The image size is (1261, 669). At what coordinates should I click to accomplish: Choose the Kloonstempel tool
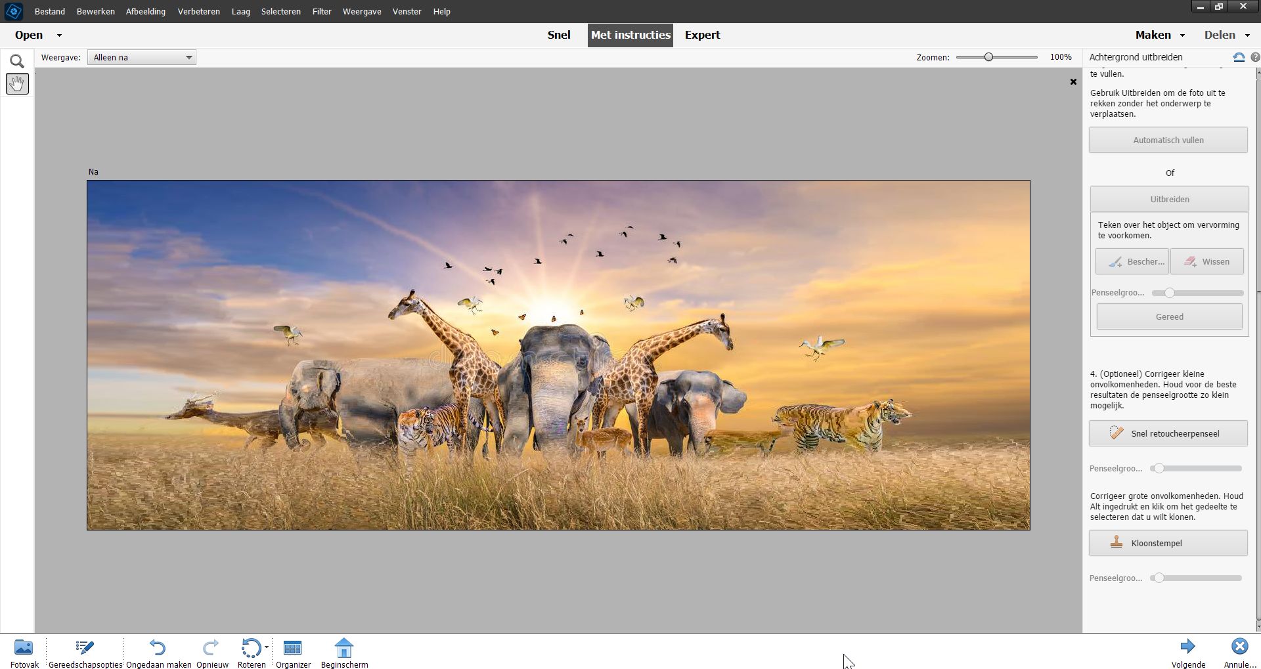point(1168,543)
